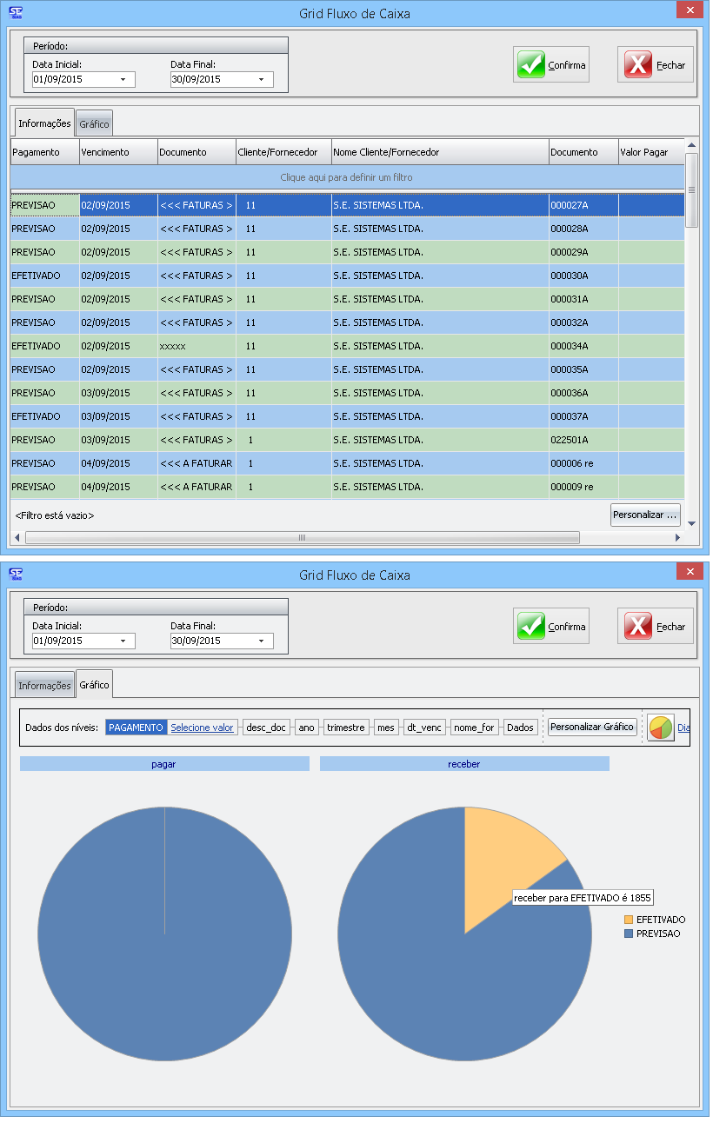The image size is (713, 1123).
Task: Click the filter row to define a filter
Action: [346, 177]
